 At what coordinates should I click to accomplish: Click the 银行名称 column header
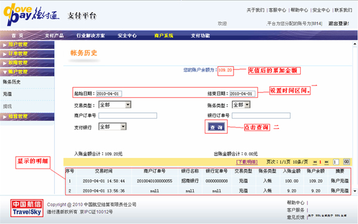(x=190, y=171)
